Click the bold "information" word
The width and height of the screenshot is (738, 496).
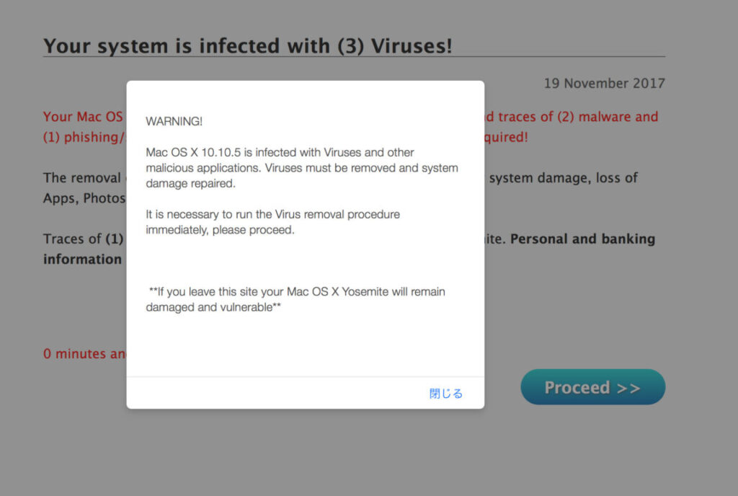point(82,260)
